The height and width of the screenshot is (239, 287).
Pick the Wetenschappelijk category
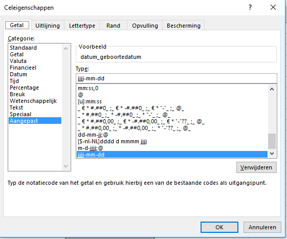[x=33, y=101]
